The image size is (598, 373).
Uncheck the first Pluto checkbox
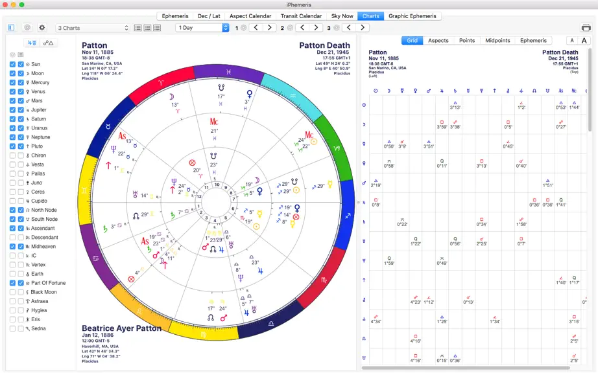pyautogui.click(x=12, y=146)
